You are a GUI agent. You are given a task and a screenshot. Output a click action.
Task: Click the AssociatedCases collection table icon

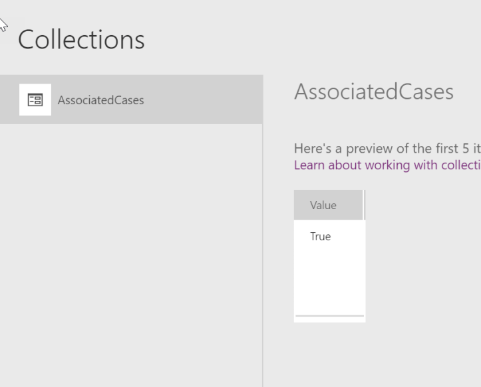click(35, 100)
